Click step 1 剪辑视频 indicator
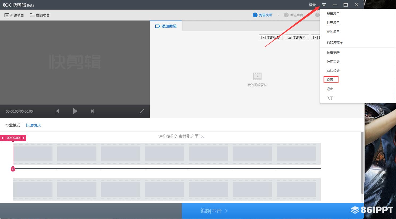 tap(263, 15)
